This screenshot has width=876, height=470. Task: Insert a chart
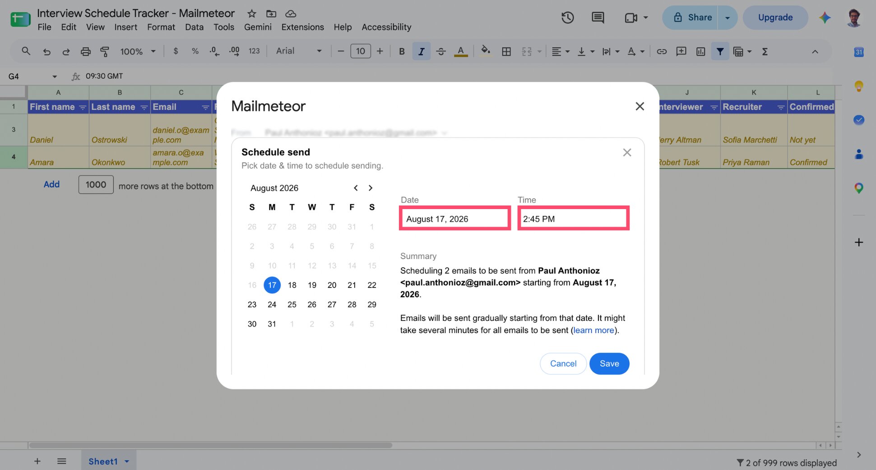(700, 51)
